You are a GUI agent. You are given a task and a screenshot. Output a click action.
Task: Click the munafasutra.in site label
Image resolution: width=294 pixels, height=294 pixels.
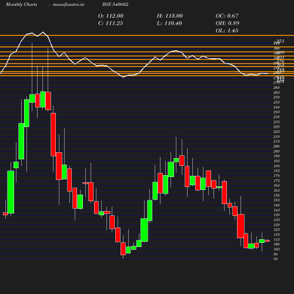(x=68, y=4)
